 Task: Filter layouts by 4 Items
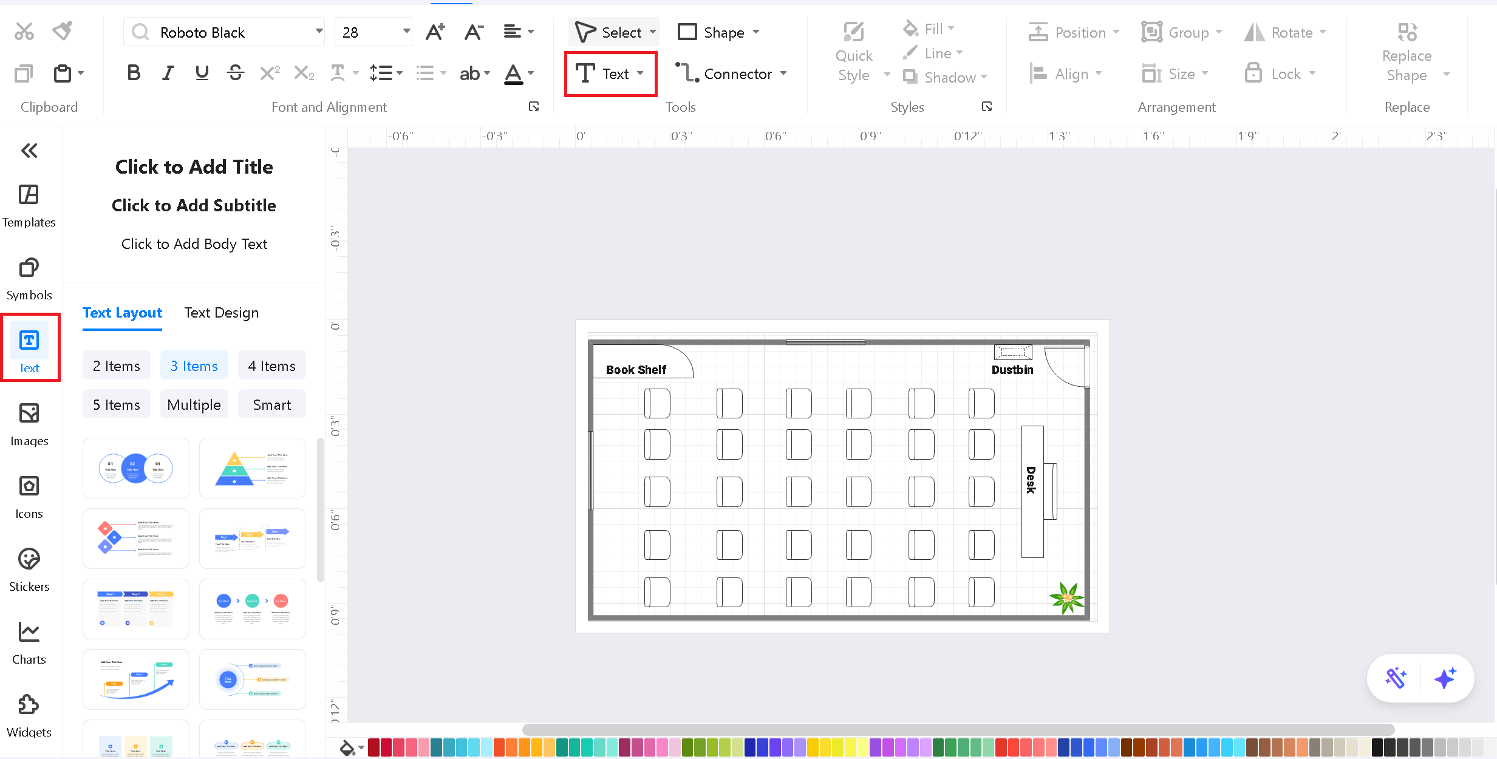click(x=272, y=366)
